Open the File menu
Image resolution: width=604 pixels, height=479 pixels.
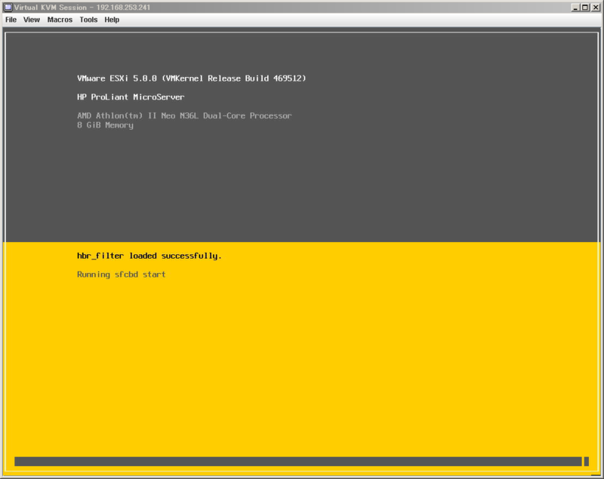11,20
